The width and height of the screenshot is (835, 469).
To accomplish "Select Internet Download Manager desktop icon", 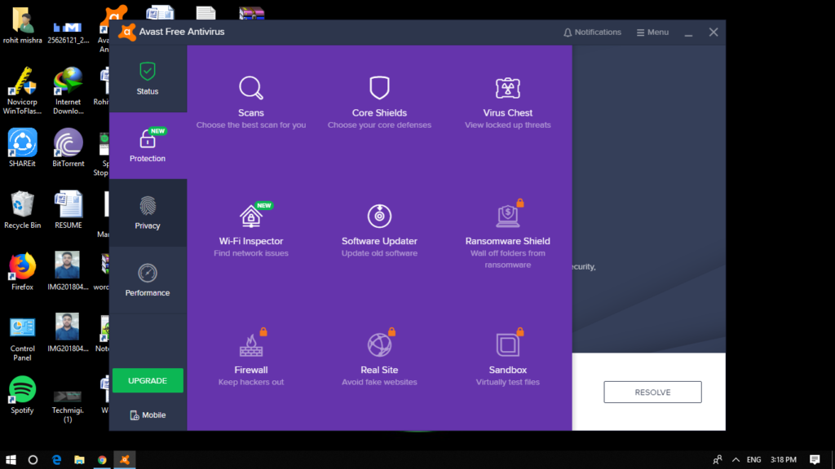I will (x=68, y=90).
